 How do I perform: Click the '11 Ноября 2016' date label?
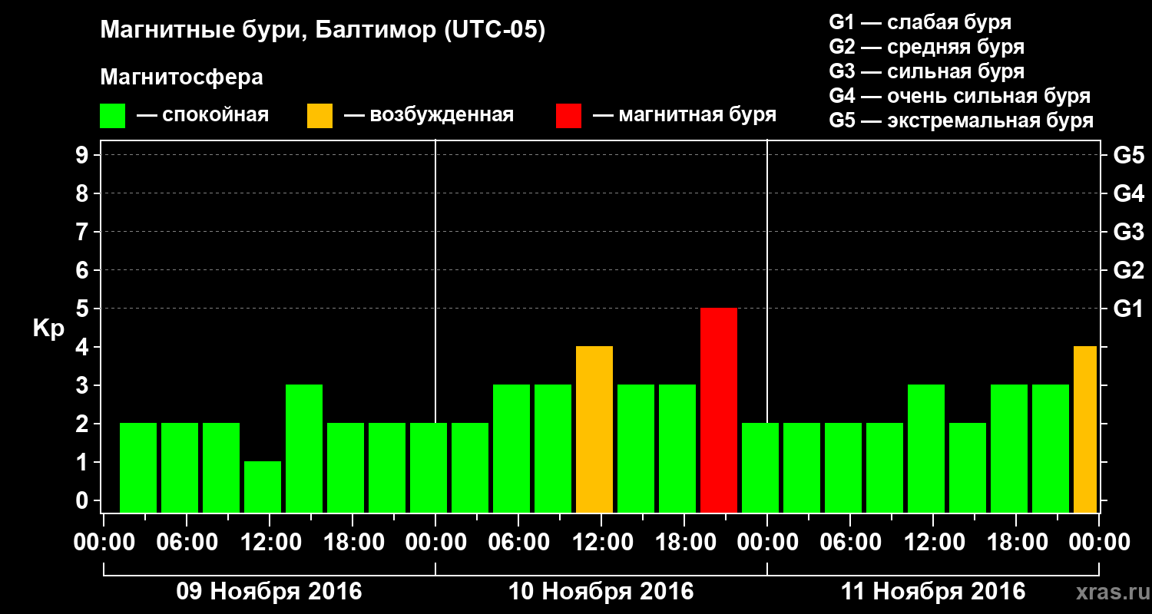point(932,592)
